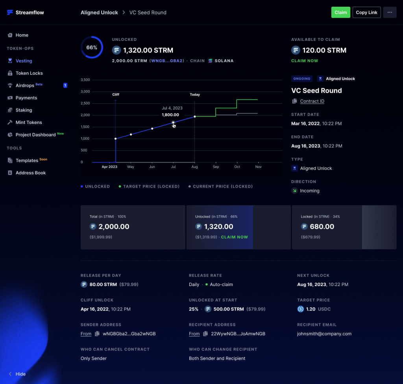
Task: Go to Airdrops Beta section
Action: coord(29,85)
